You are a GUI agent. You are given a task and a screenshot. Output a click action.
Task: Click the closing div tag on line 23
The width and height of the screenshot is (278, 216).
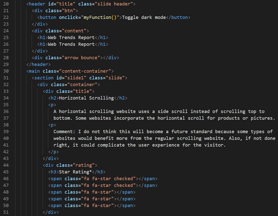click(40, 24)
